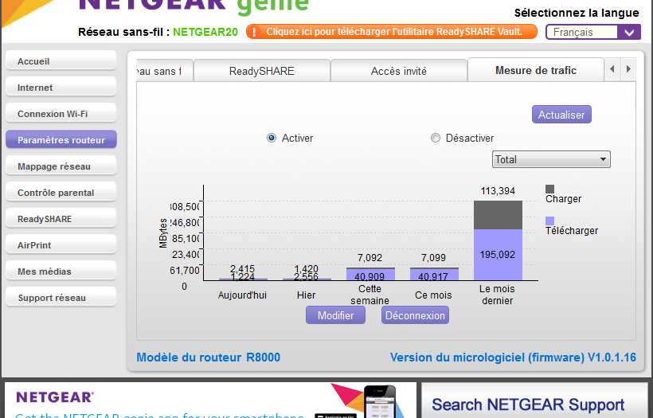Click the Charger gray legend swatch

[x=549, y=189]
